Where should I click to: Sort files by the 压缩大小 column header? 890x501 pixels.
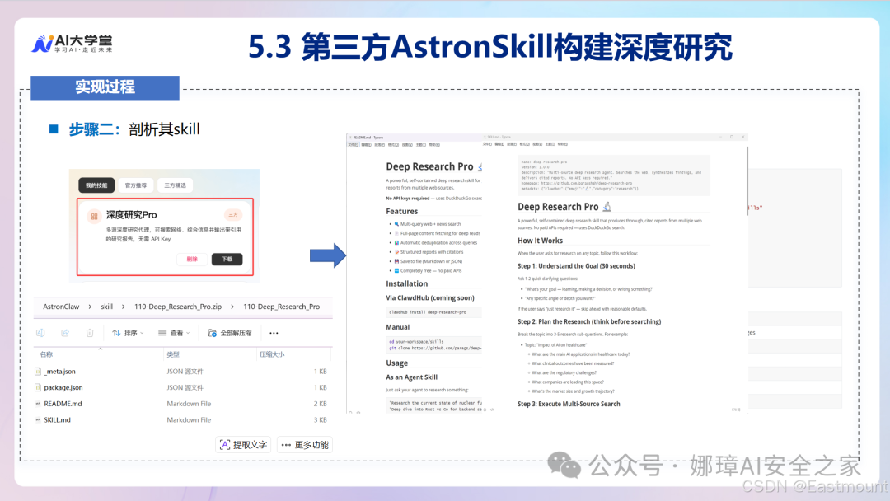click(272, 354)
